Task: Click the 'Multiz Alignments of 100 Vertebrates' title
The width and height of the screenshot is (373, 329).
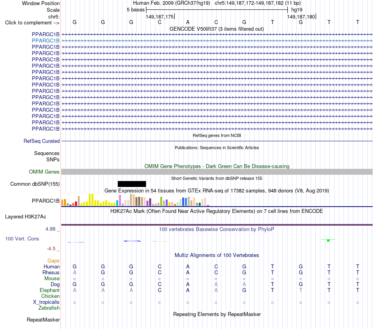Action: coord(217,255)
